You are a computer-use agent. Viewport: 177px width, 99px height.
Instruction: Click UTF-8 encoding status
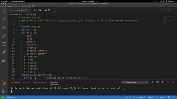[150, 97]
